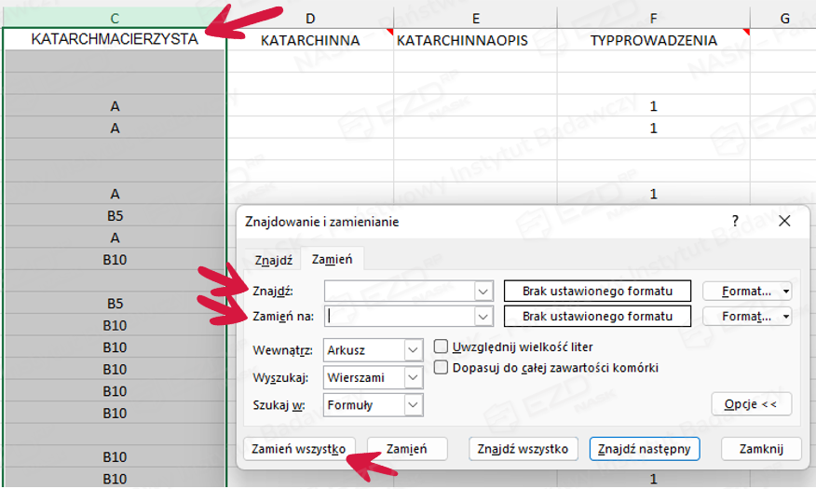Close the Znajdowanie i zamienianie dialog

[783, 222]
